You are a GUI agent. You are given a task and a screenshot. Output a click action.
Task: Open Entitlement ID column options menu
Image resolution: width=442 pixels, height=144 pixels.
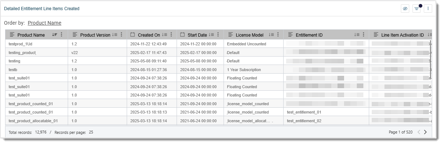tap(364, 35)
